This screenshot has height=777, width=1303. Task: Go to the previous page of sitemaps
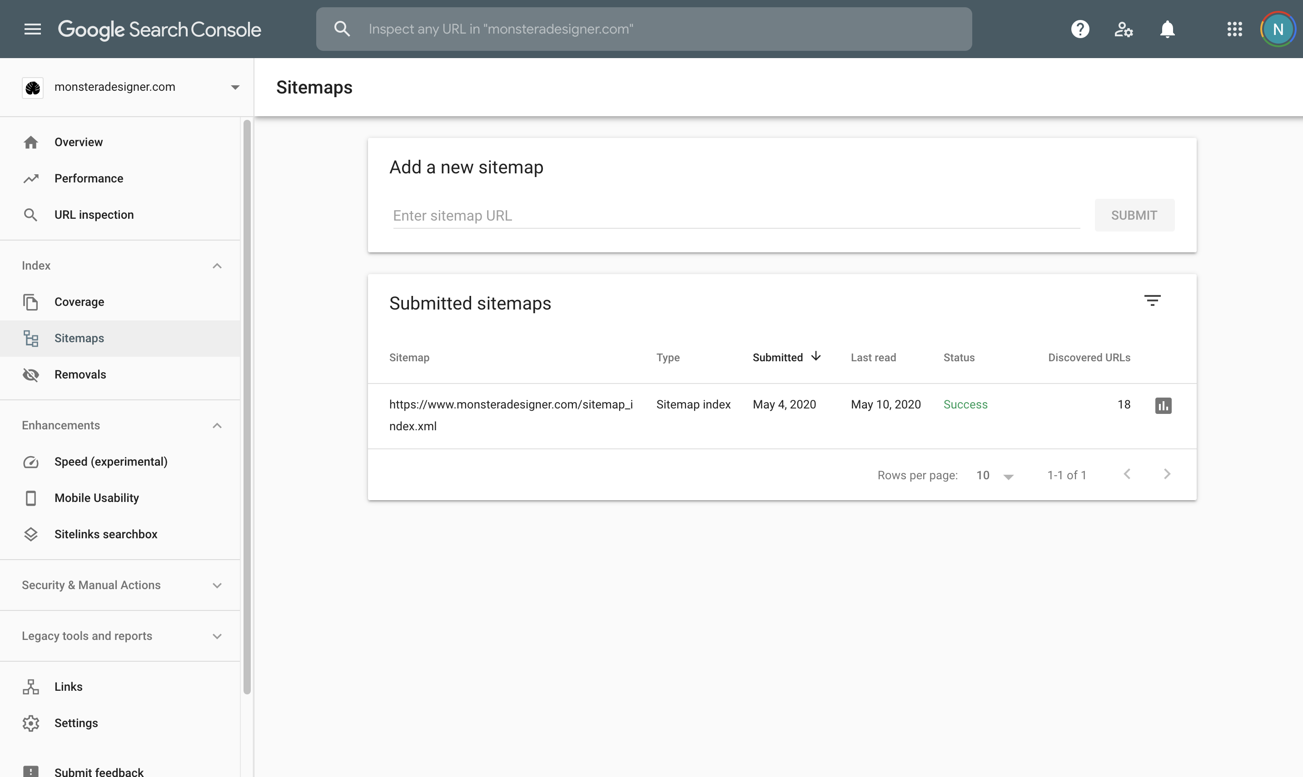tap(1127, 474)
